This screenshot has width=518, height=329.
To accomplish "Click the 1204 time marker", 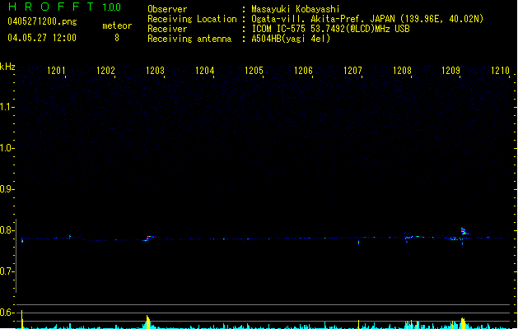I will (205, 71).
